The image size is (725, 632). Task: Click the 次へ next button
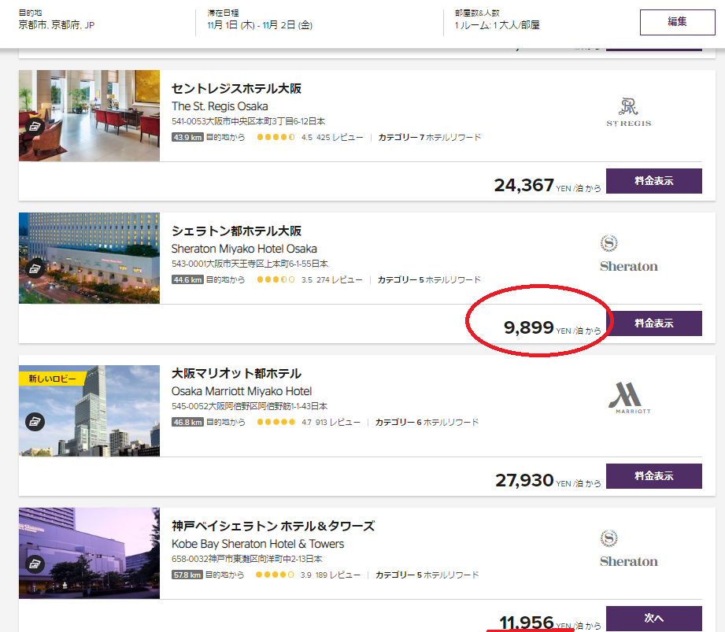[654, 618]
